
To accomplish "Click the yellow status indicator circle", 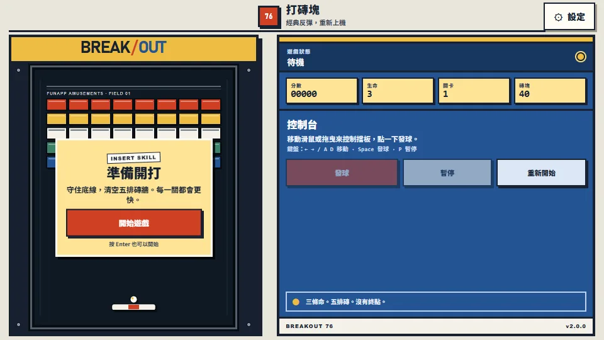I will coord(581,57).
